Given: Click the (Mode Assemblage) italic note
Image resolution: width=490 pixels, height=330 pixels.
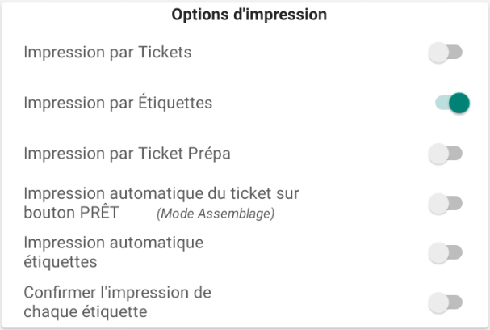Looking at the screenshot, I should click(x=216, y=214).
